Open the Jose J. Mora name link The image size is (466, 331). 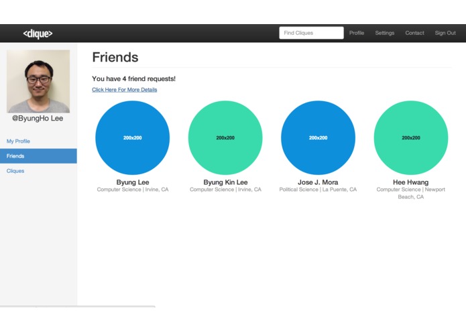tap(318, 182)
